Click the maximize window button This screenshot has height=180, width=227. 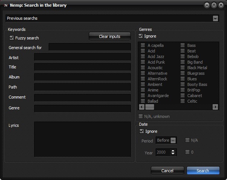coord(214,5)
